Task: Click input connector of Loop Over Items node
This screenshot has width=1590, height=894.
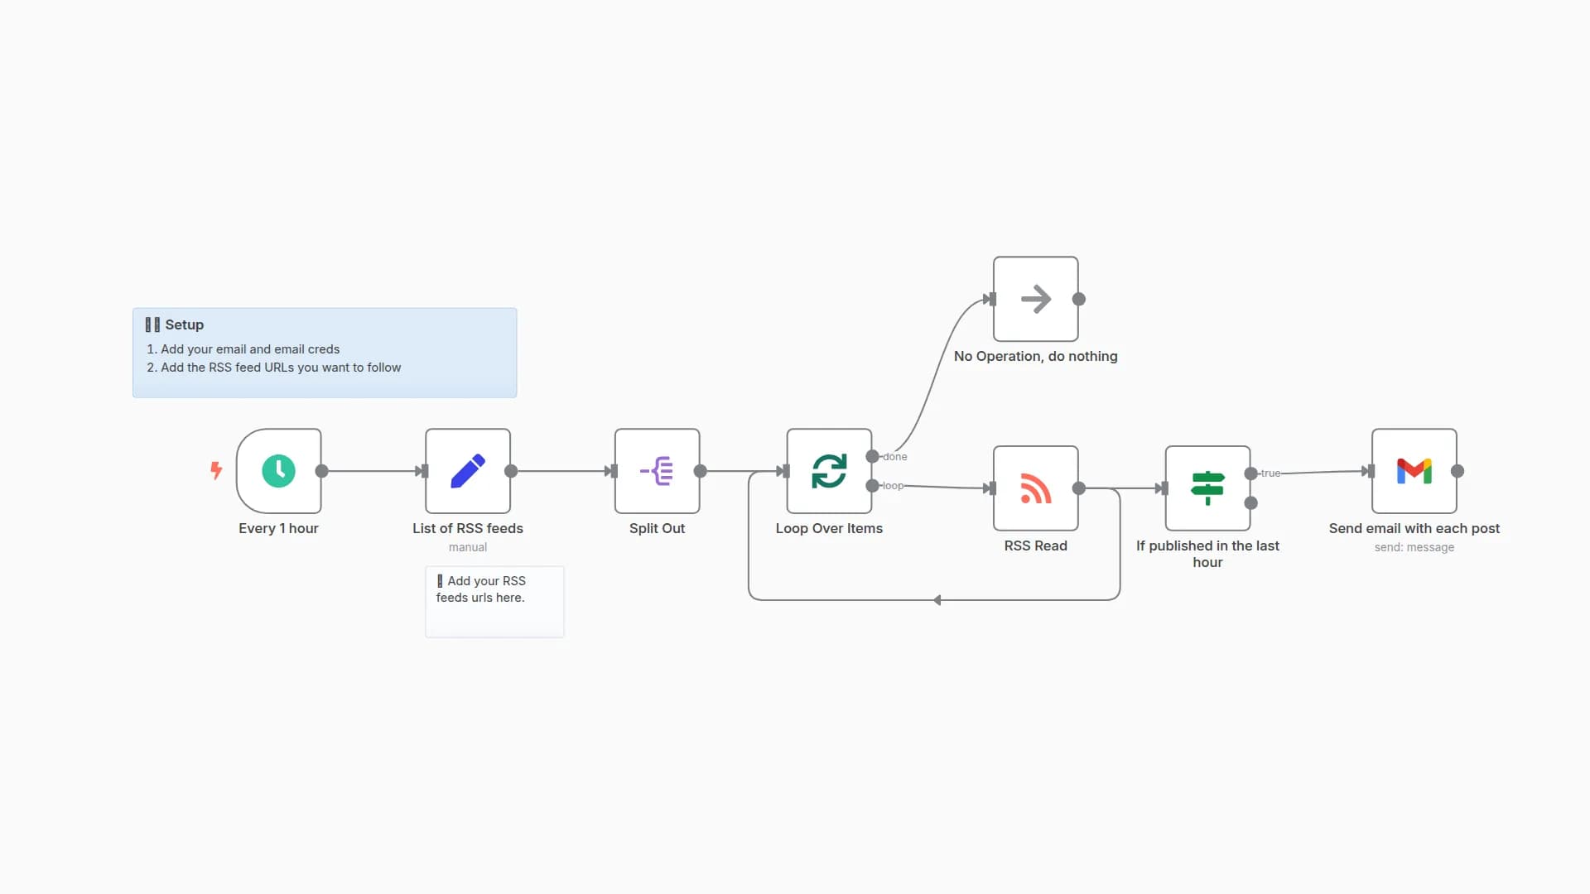Action: coord(786,471)
